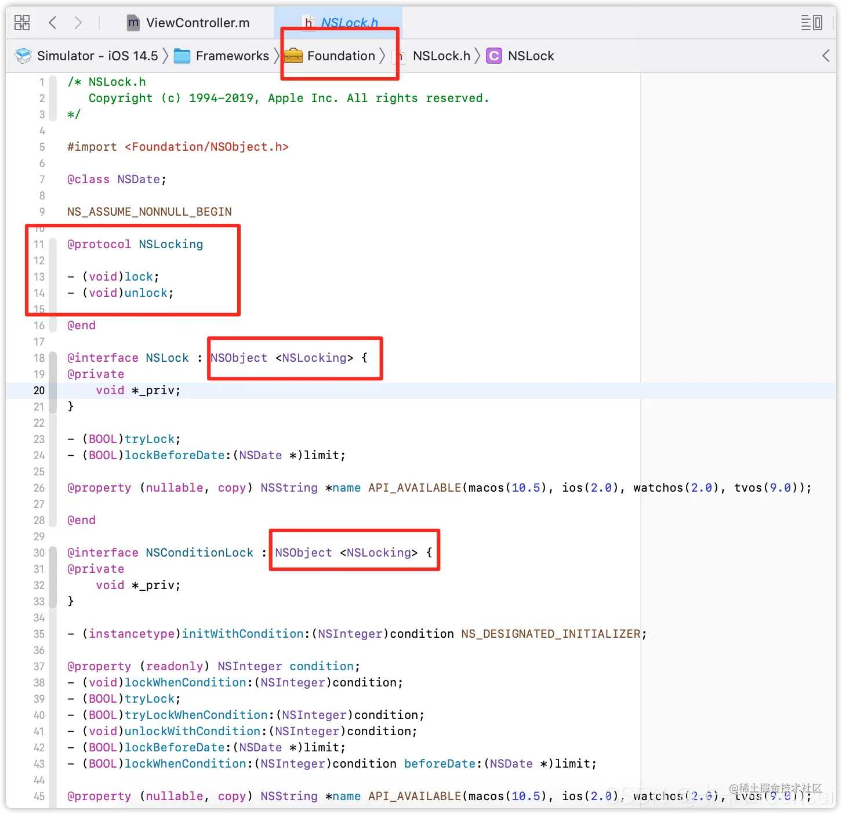
Task: Open Frameworks in the jump bar
Action: pos(232,56)
